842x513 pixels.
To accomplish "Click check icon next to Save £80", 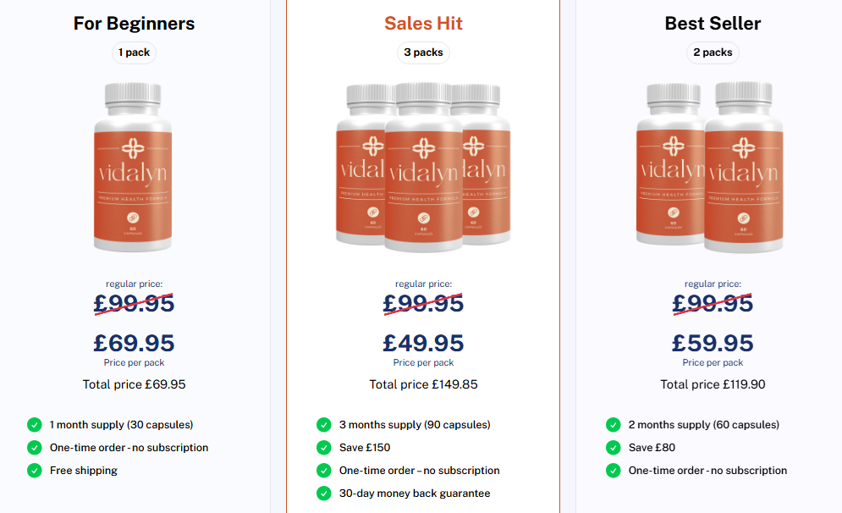I will click(613, 448).
